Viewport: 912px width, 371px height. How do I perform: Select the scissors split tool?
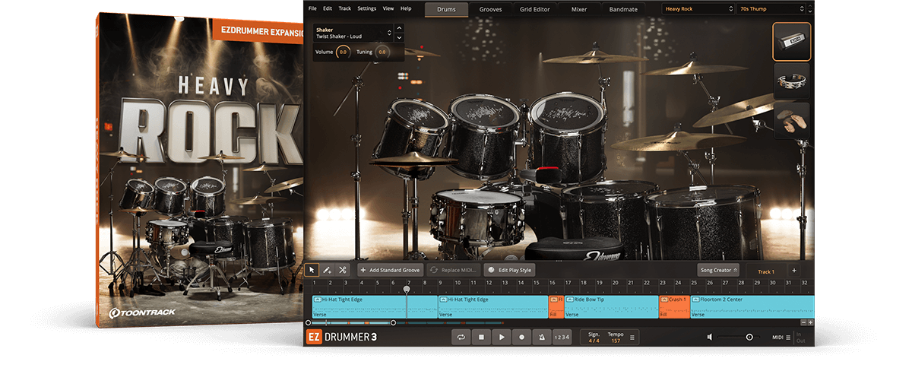[x=343, y=270]
